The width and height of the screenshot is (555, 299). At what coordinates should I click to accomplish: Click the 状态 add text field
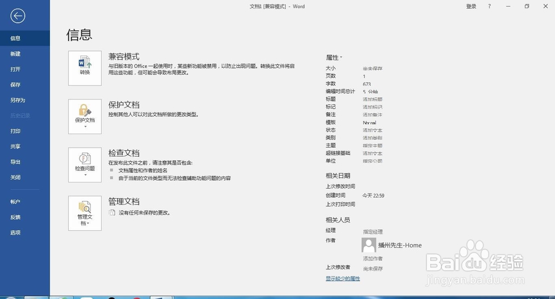click(x=372, y=130)
